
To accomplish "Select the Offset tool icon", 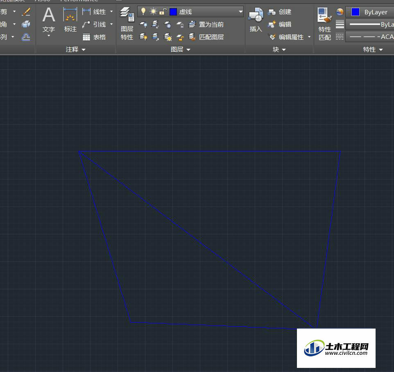I will (26, 37).
